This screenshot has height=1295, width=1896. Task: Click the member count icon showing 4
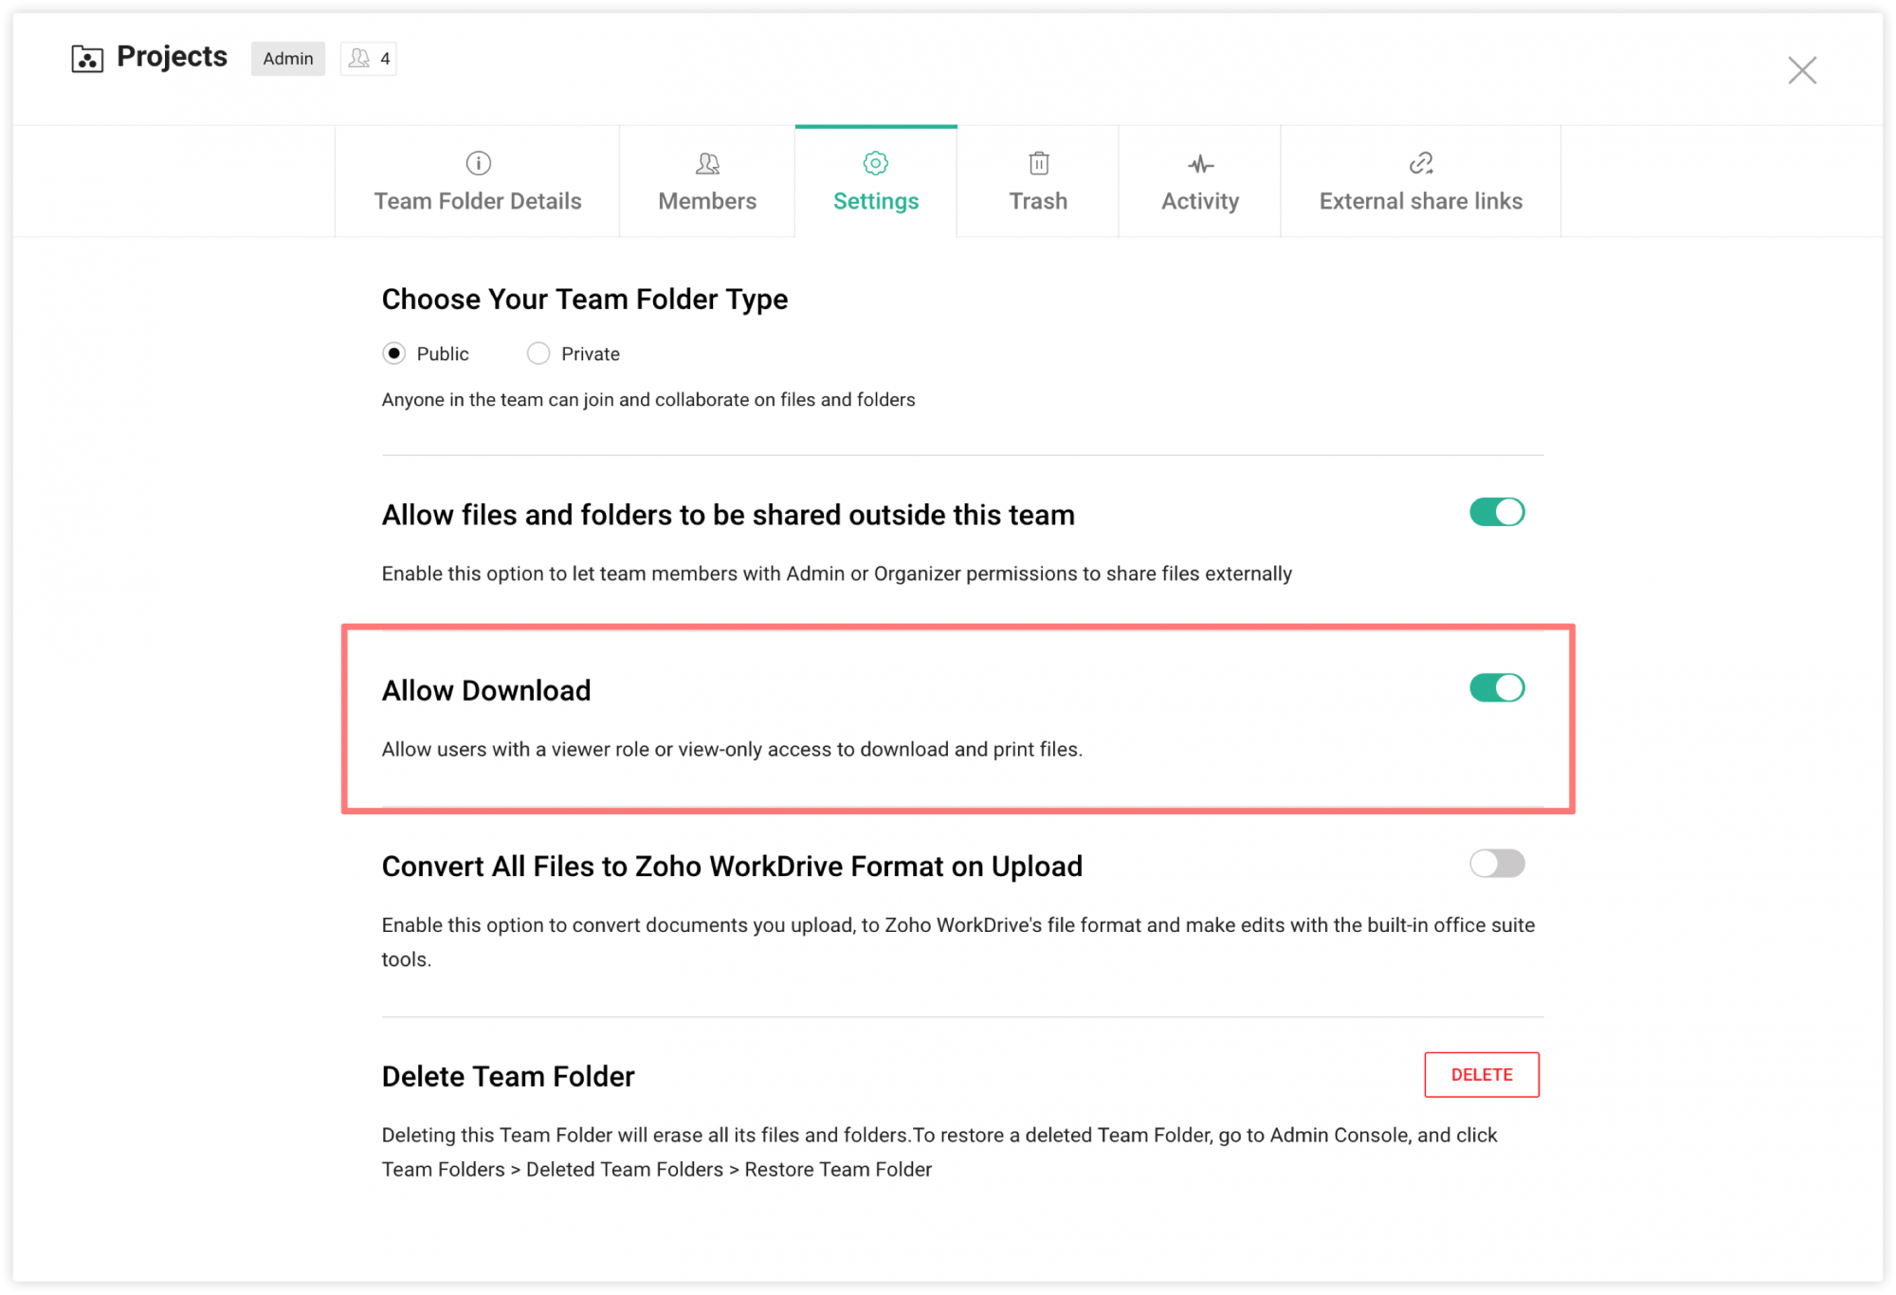pyautogui.click(x=368, y=58)
